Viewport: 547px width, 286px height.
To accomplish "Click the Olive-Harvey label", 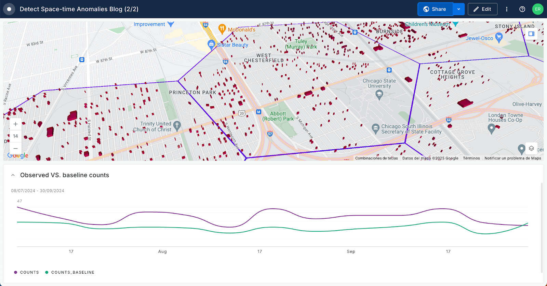I will [x=527, y=104].
